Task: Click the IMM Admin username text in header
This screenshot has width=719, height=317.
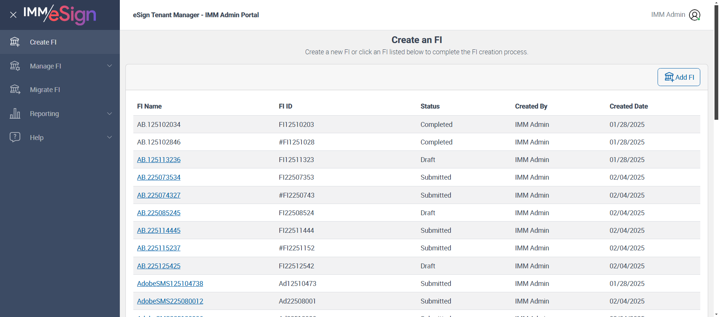Action: tap(668, 15)
